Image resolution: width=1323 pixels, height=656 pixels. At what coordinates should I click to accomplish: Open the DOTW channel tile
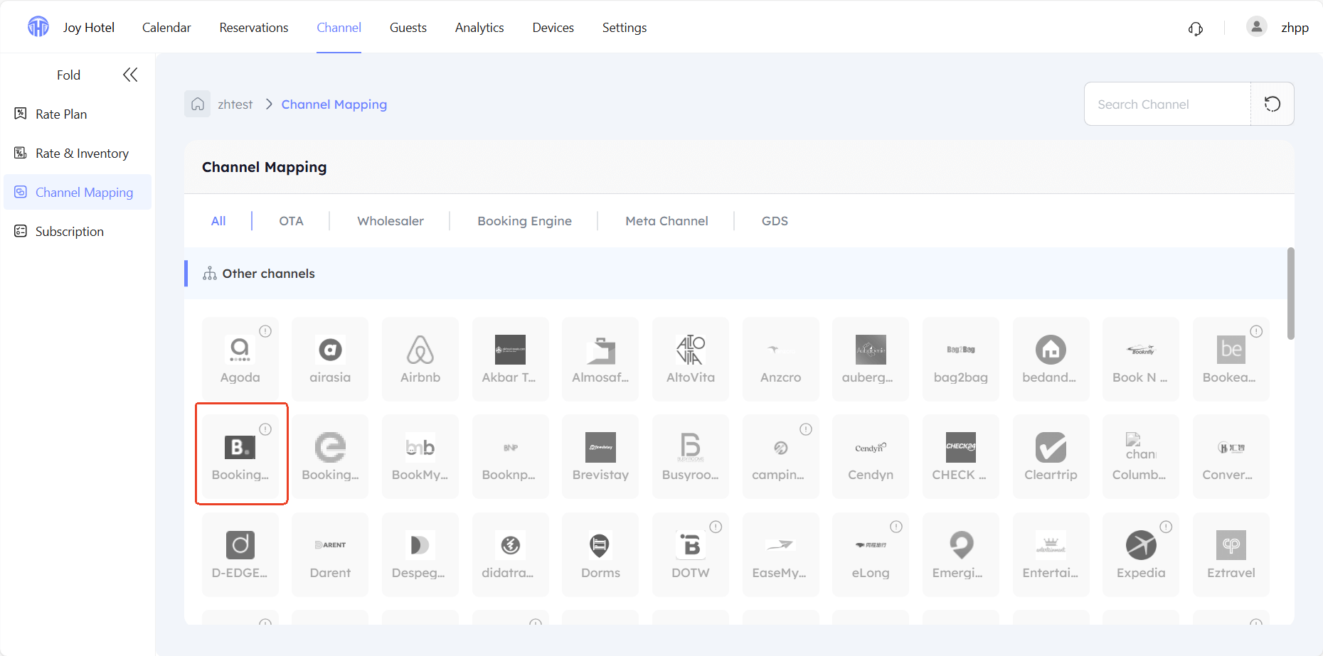(691, 554)
